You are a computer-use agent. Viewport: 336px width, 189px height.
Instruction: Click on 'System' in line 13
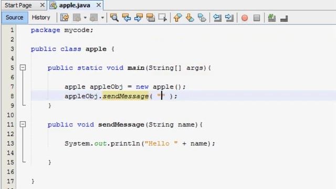tap(77, 143)
